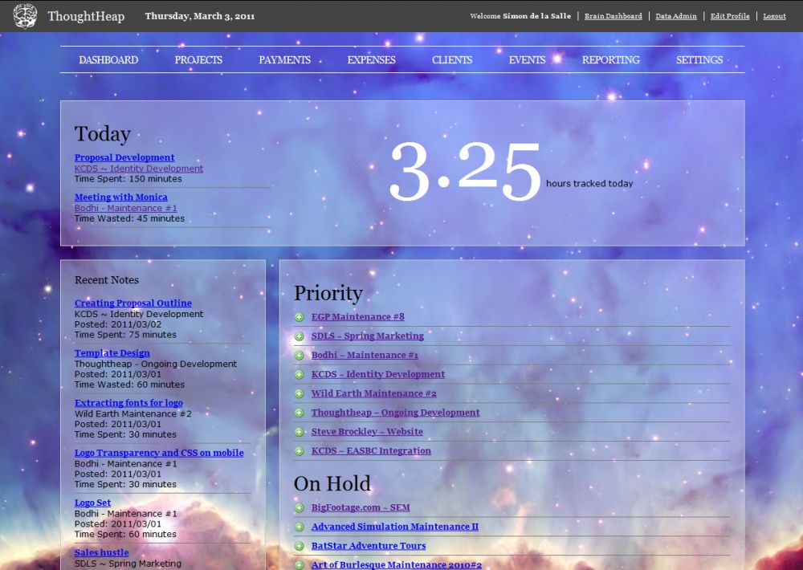Click the ThoughtHeap brain logo
The height and width of the screenshot is (570, 803).
pyautogui.click(x=25, y=16)
